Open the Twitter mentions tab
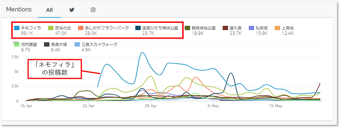 72,10
